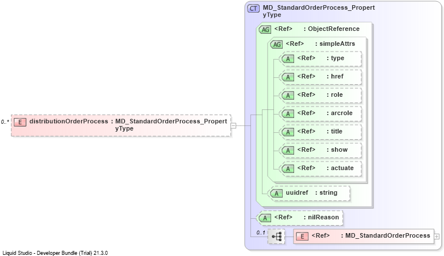Click the A icon of type attribute
The image size is (444, 256).
[x=288, y=59]
